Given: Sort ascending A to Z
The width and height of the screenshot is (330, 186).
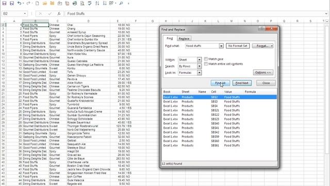Looking at the screenshot, I should (97, 4).
